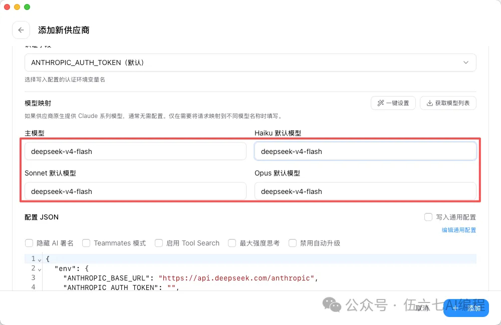Tick the 最大强度思考 checkbox
This screenshot has height=325, width=501.
point(232,243)
